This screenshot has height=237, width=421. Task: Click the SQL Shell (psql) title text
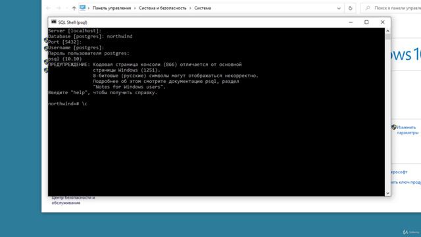point(72,22)
